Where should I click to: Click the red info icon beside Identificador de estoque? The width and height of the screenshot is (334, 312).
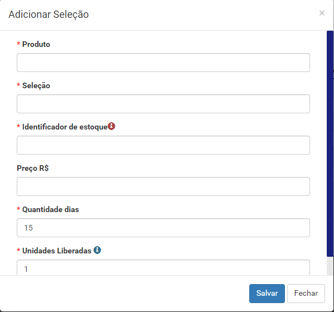112,126
